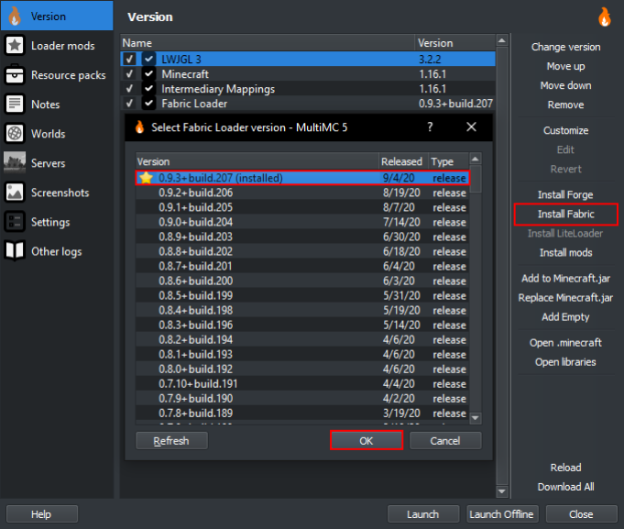The width and height of the screenshot is (624, 529).
Task: Click the OK button in dialog
Action: pos(367,441)
